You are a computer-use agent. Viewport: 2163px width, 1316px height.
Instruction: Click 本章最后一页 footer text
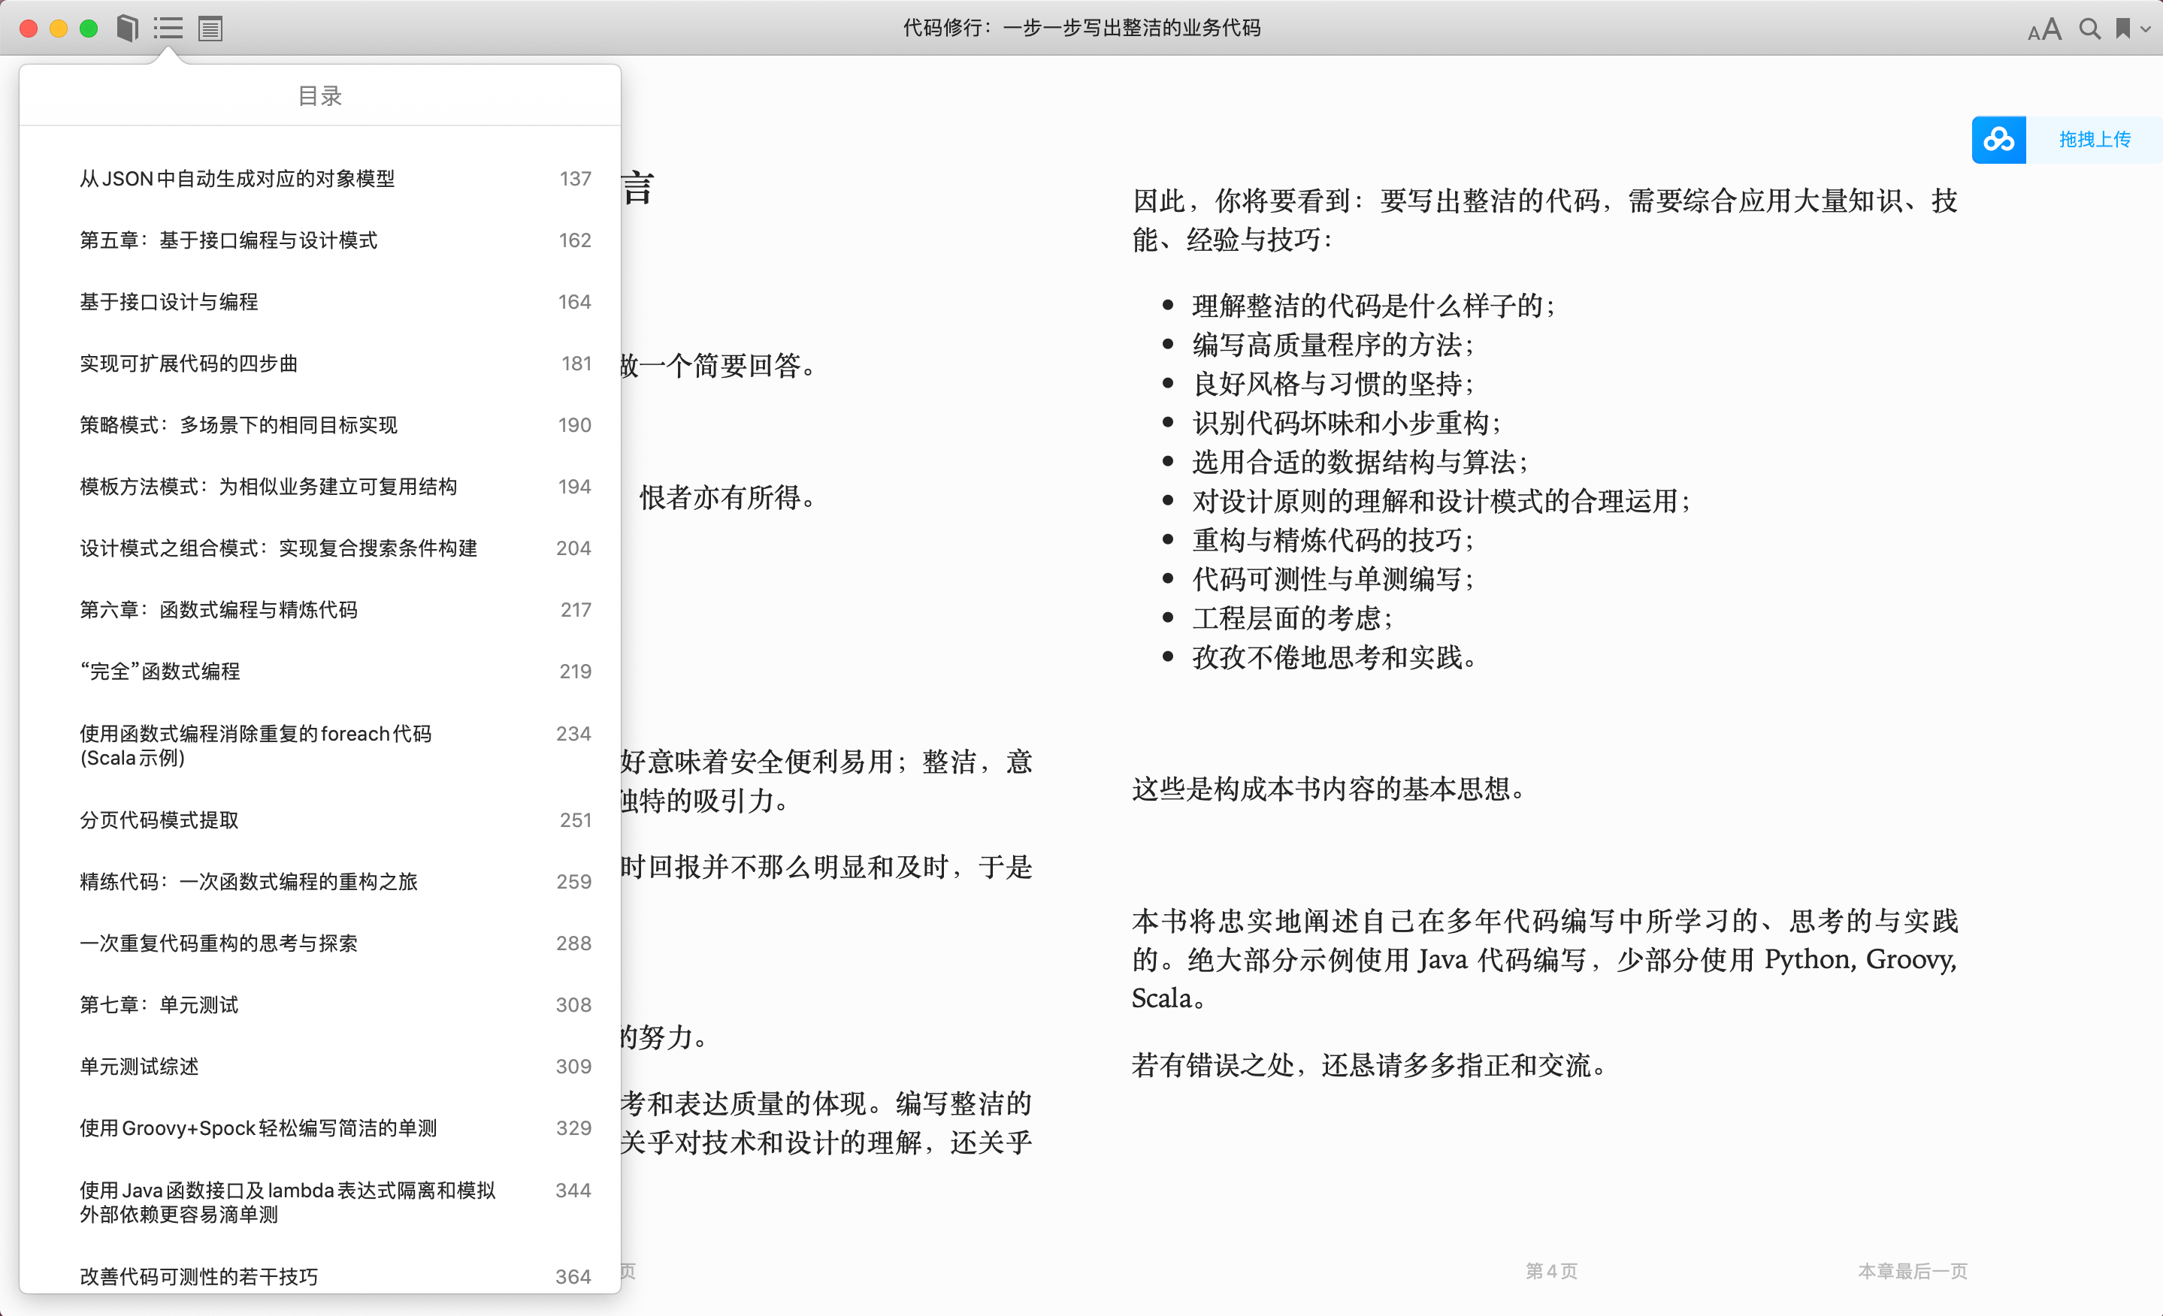[x=1912, y=1270]
